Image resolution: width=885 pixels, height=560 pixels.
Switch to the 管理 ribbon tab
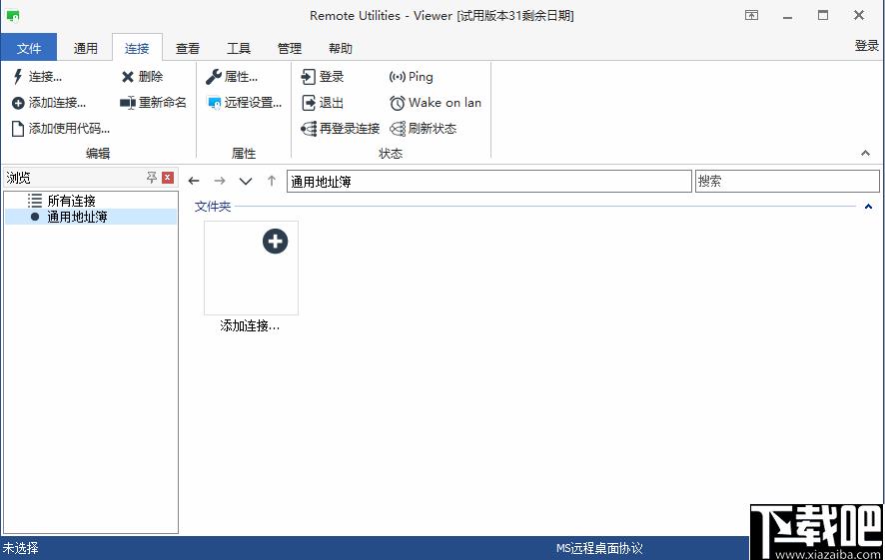pyautogui.click(x=290, y=48)
